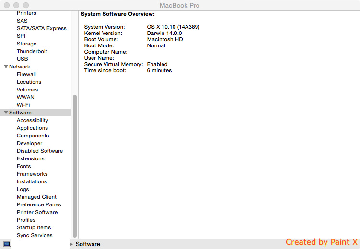Click the Darwin 14.0.0 kernel value

(164, 33)
